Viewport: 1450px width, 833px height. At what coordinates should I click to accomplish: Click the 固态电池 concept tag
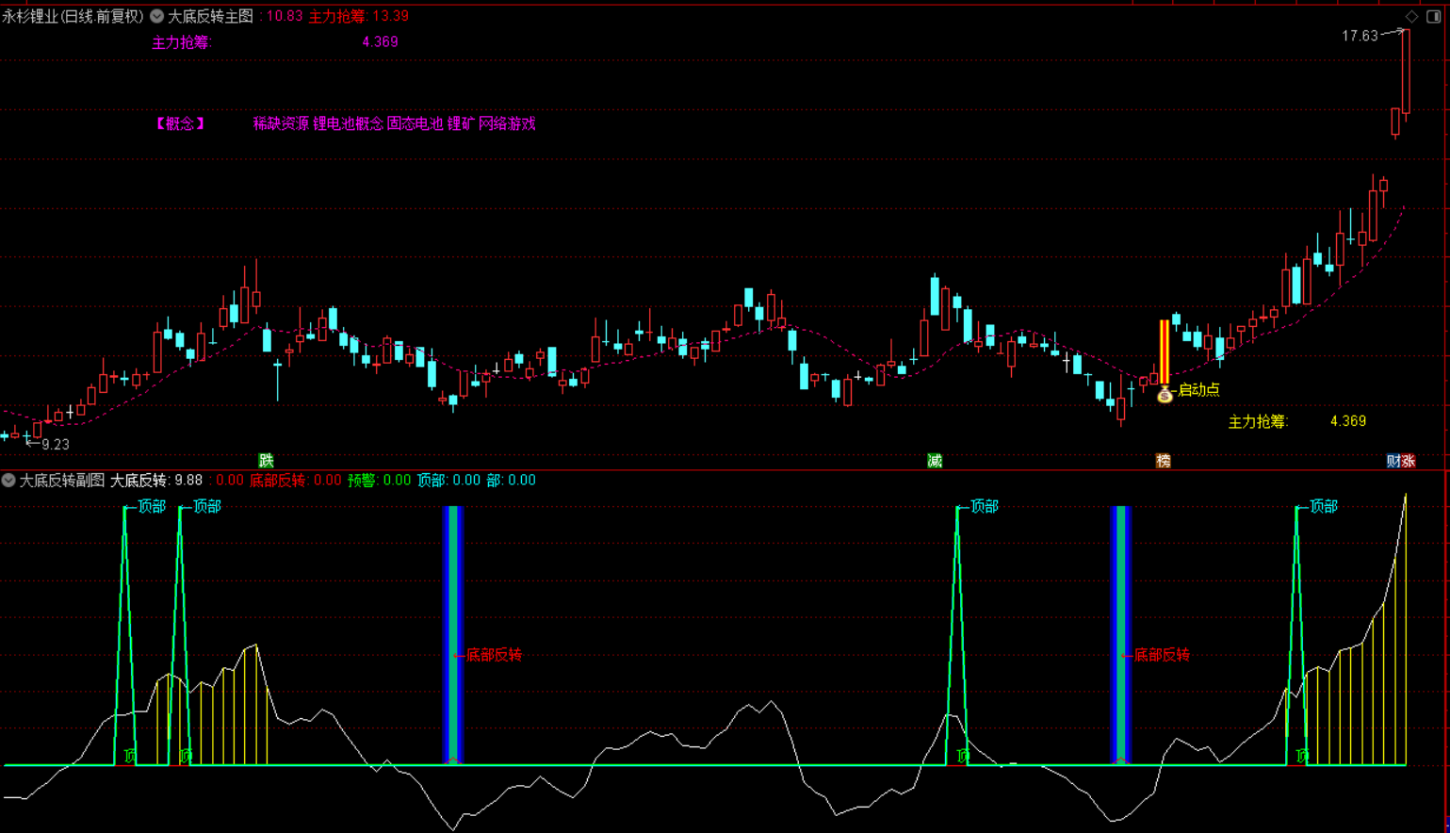point(415,123)
